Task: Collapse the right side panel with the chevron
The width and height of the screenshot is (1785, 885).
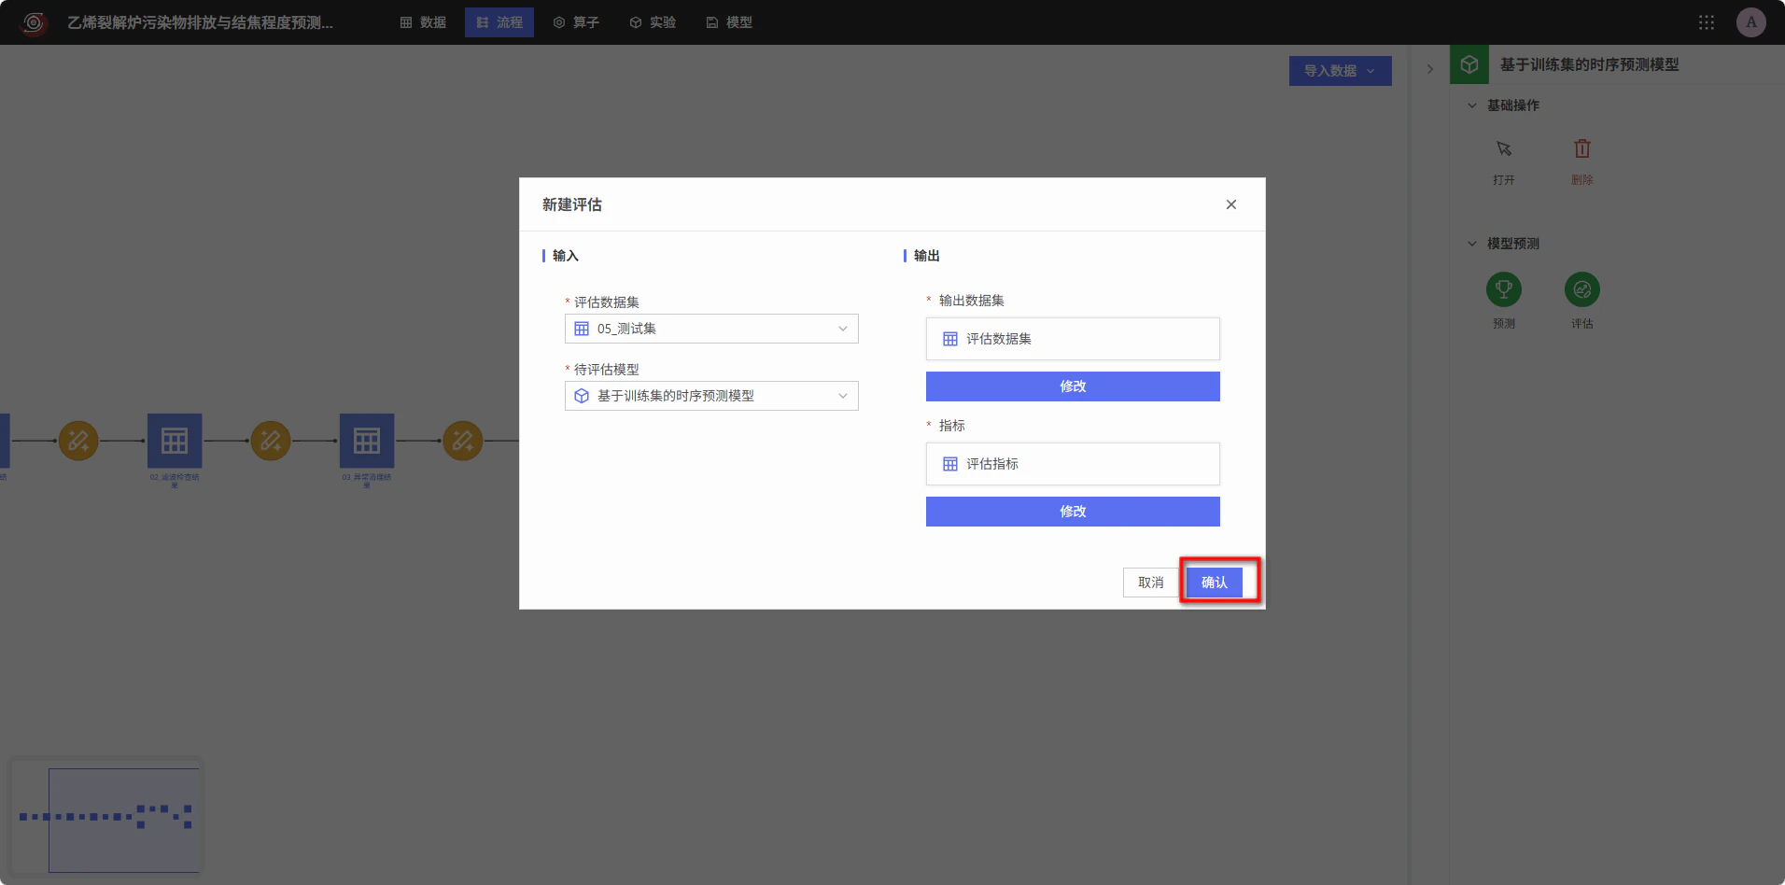Action: point(1429,69)
